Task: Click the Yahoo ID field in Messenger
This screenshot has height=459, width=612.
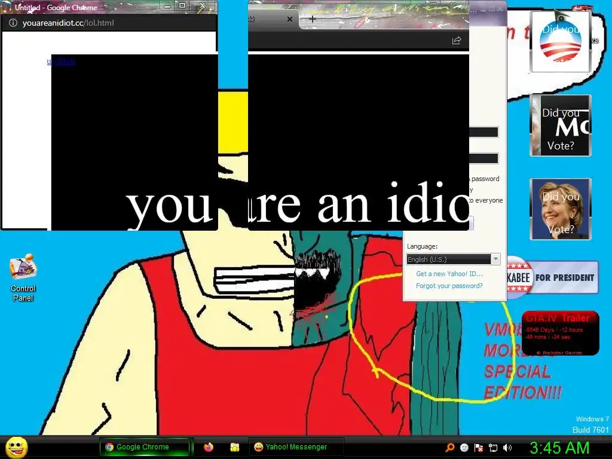Action: pyautogui.click(x=484, y=132)
